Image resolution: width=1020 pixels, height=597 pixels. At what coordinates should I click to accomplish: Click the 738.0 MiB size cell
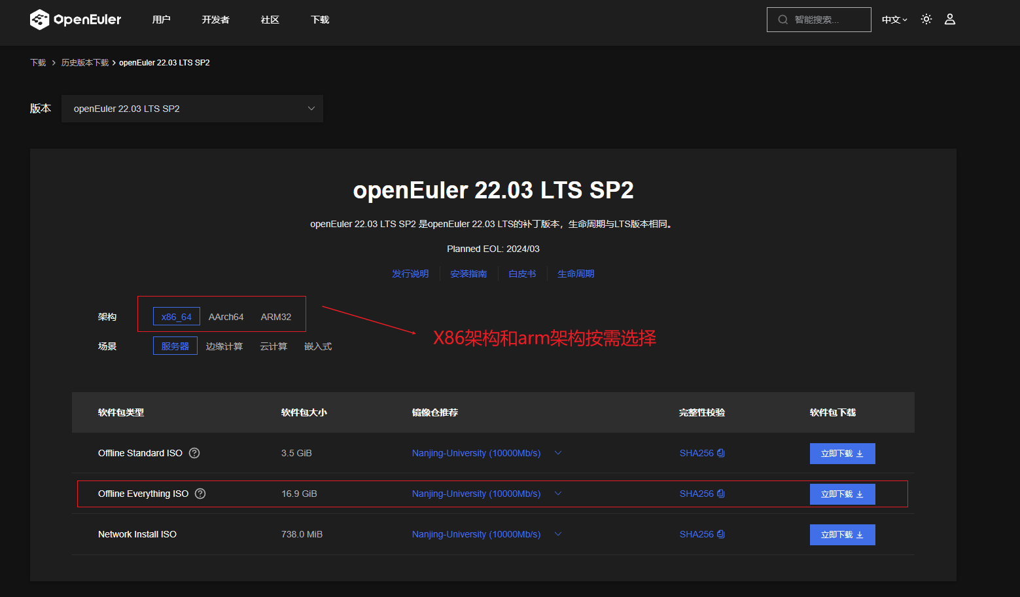tap(302, 534)
